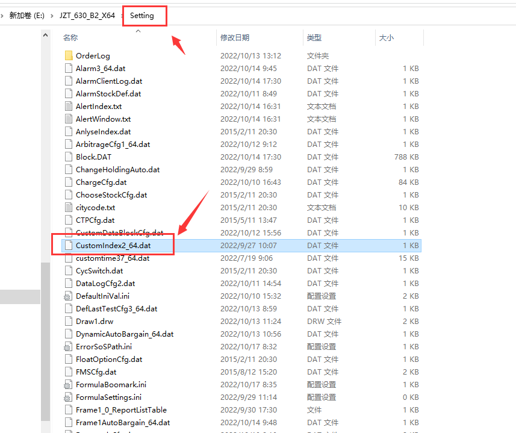Click the 84 KB size of ChargeCfg.dat
516x433 pixels.
[408, 182]
